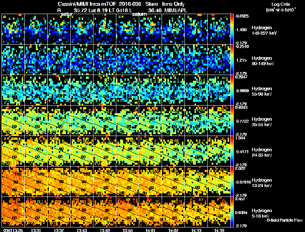The height and width of the screenshot is (232, 305).
Task: Click the 'MIMI/APL' header text
Action: click(176, 10)
